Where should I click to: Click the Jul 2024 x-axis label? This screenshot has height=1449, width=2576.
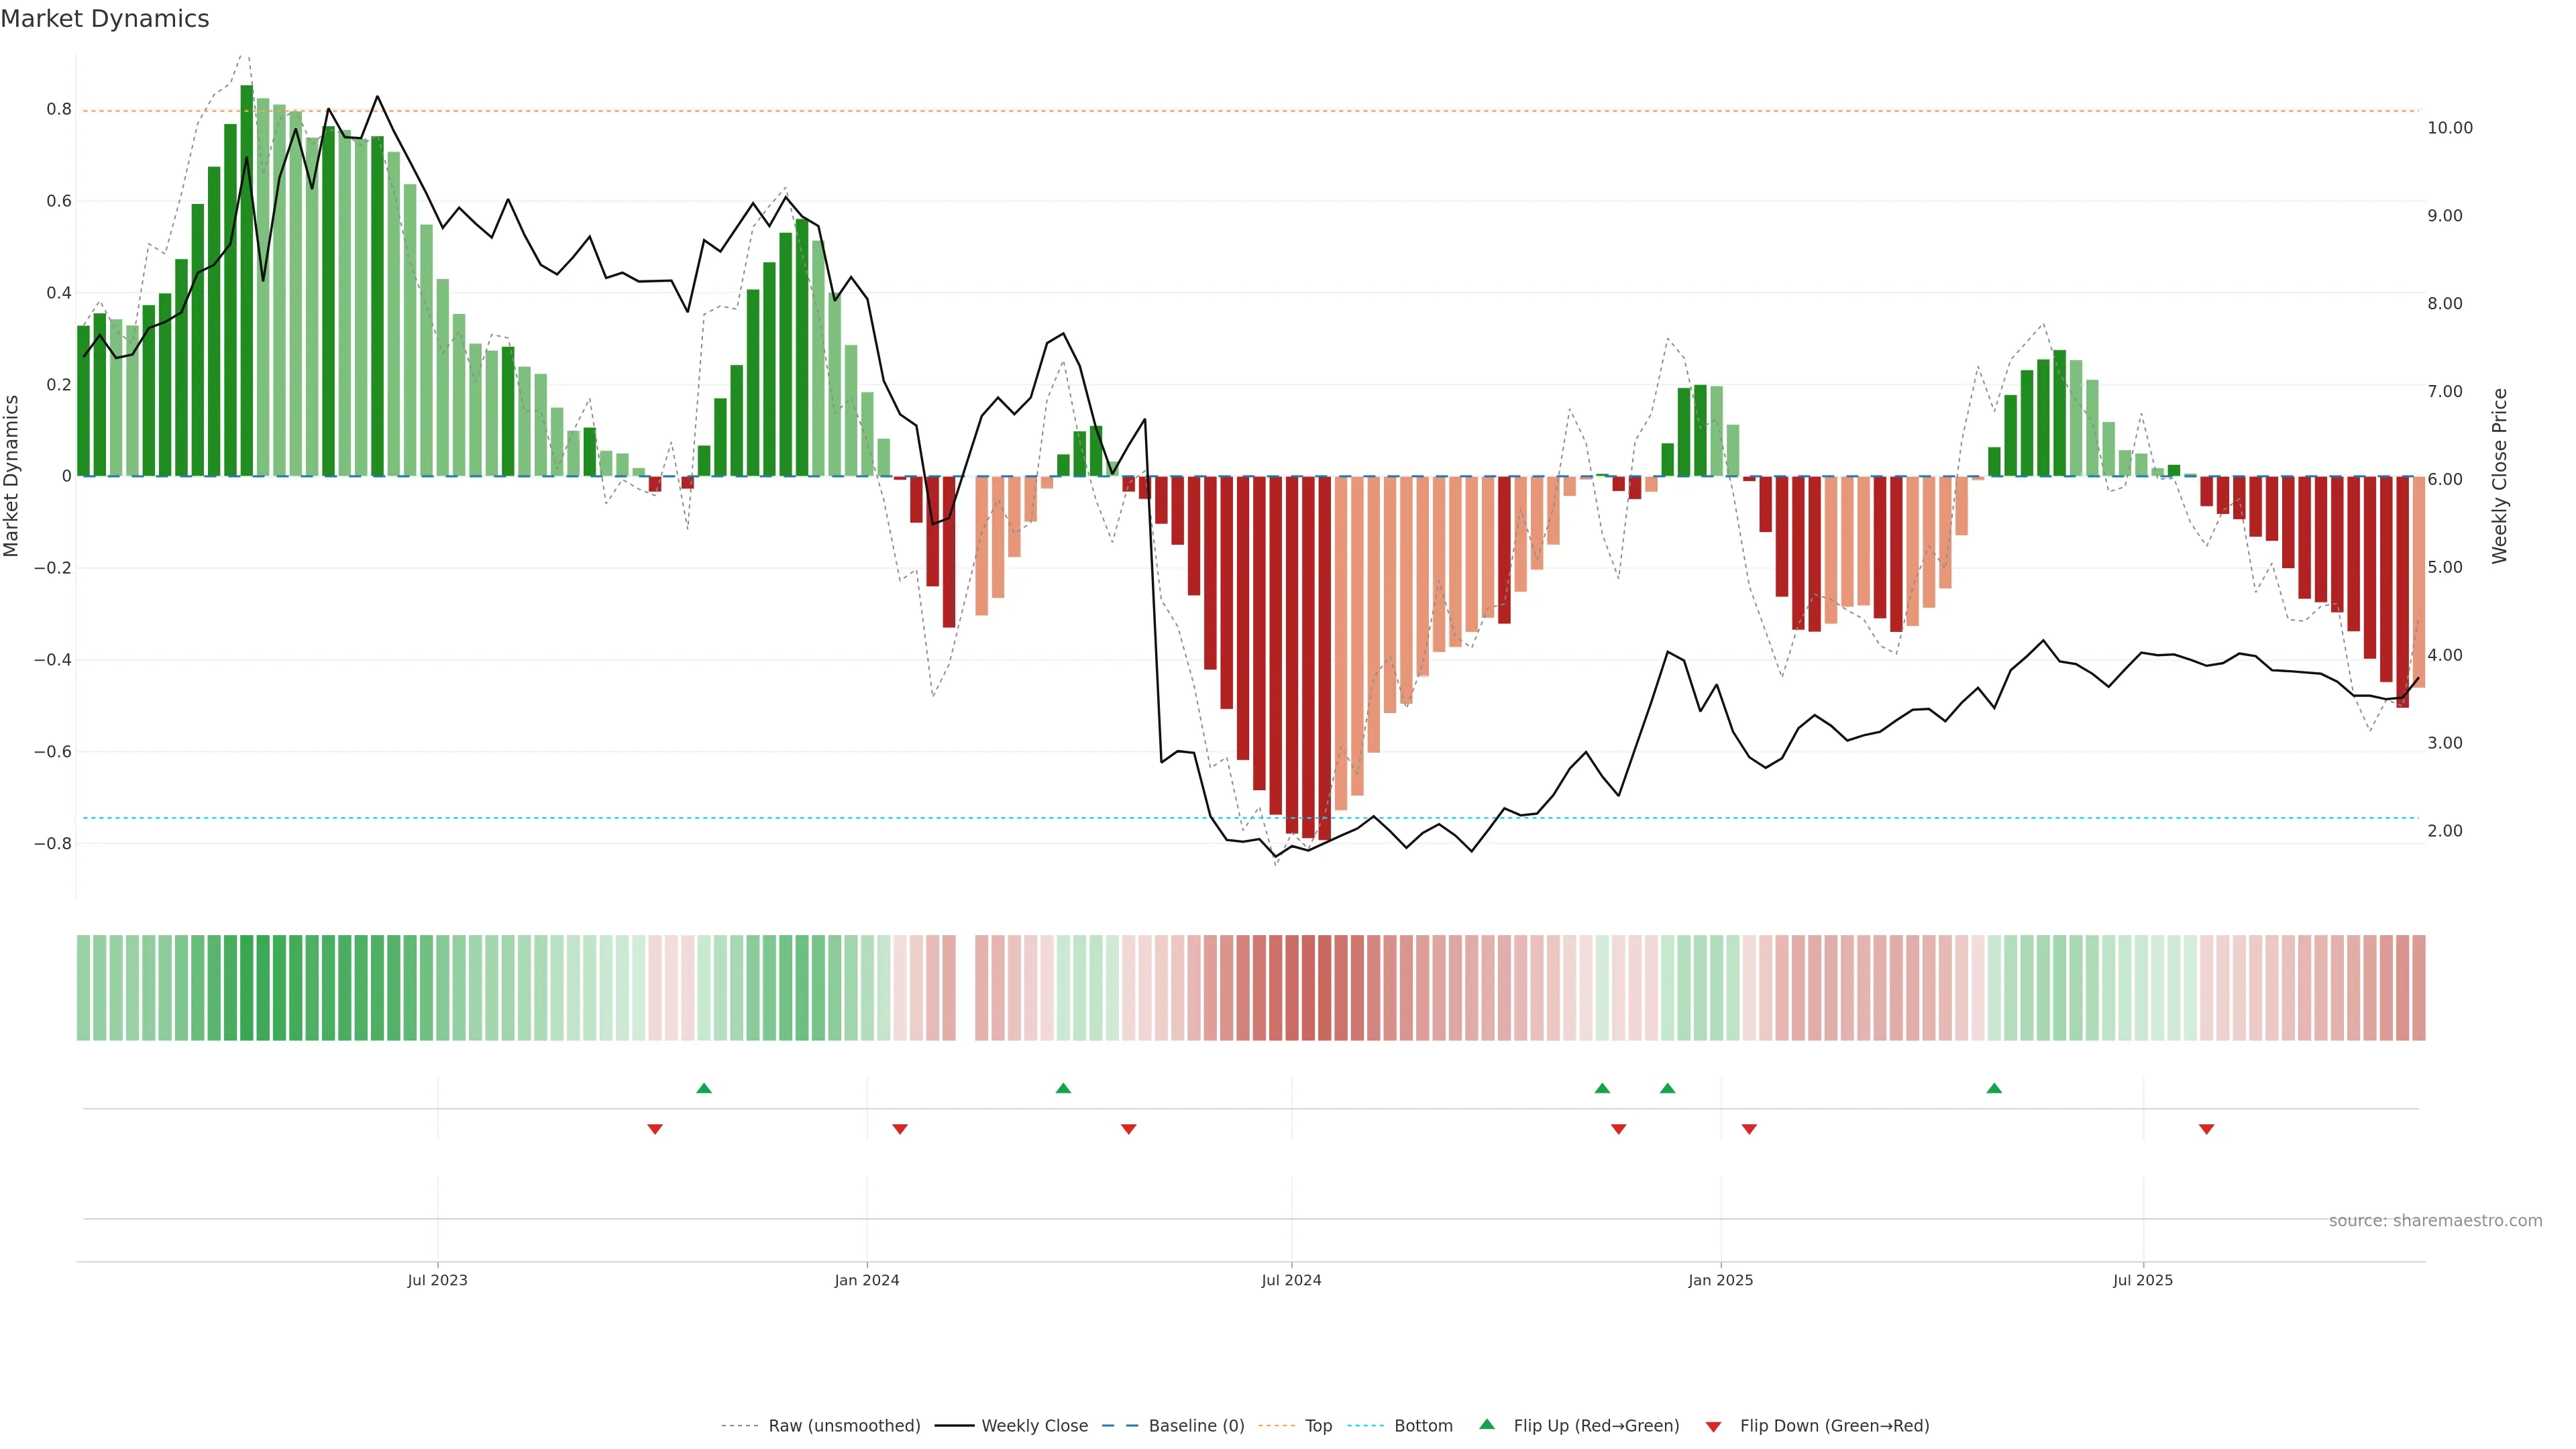point(1291,1280)
